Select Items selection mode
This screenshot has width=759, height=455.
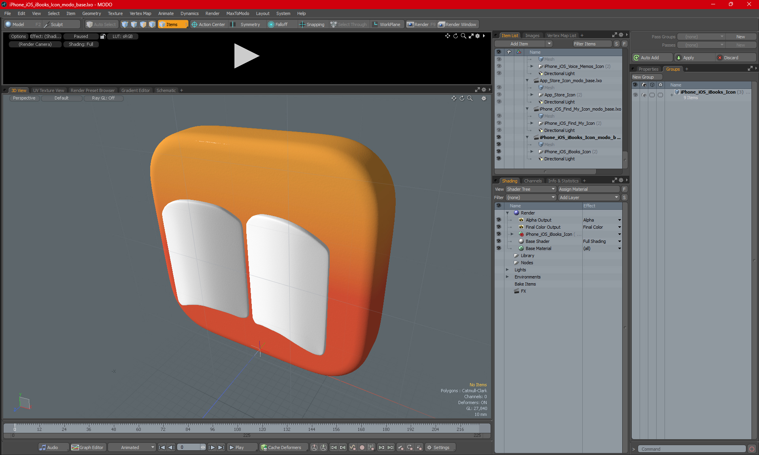172,24
